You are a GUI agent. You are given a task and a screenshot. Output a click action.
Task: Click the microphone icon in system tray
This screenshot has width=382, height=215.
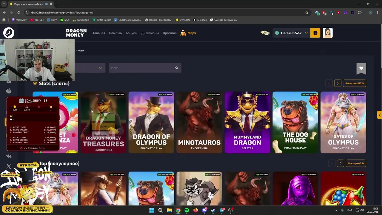342,210
